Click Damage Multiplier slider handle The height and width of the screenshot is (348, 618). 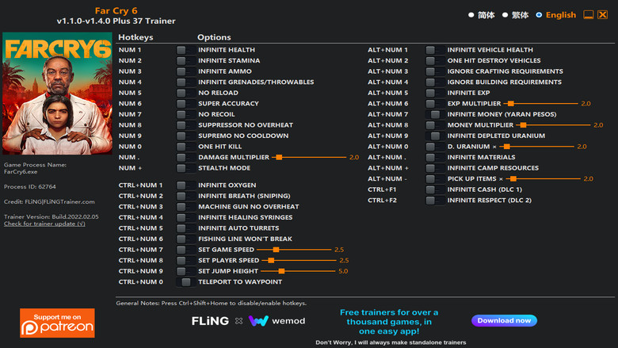point(279,157)
